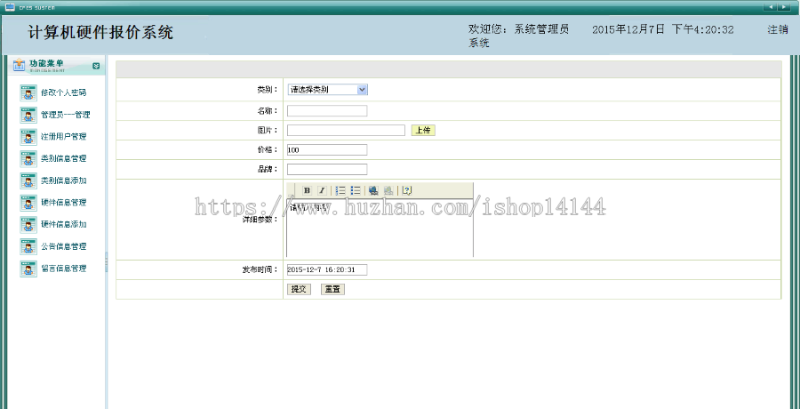This screenshot has height=409, width=800.
Task: Reset the form with 重置
Action: click(x=332, y=289)
